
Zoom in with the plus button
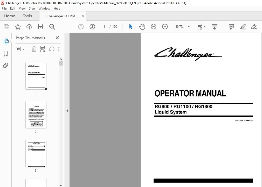coord(165,27)
